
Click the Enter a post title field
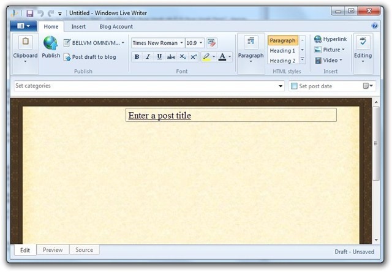[231, 115]
